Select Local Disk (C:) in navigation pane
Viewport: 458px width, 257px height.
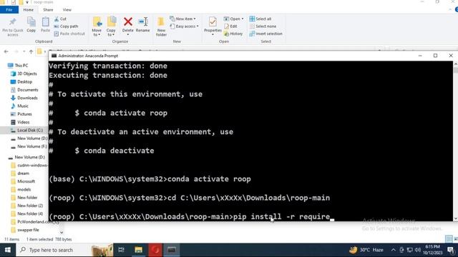coord(27,130)
